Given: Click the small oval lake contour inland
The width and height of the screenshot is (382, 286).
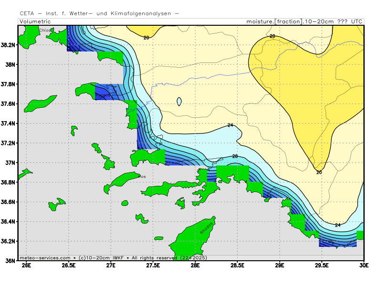Looking at the screenshot, I should (179, 102).
